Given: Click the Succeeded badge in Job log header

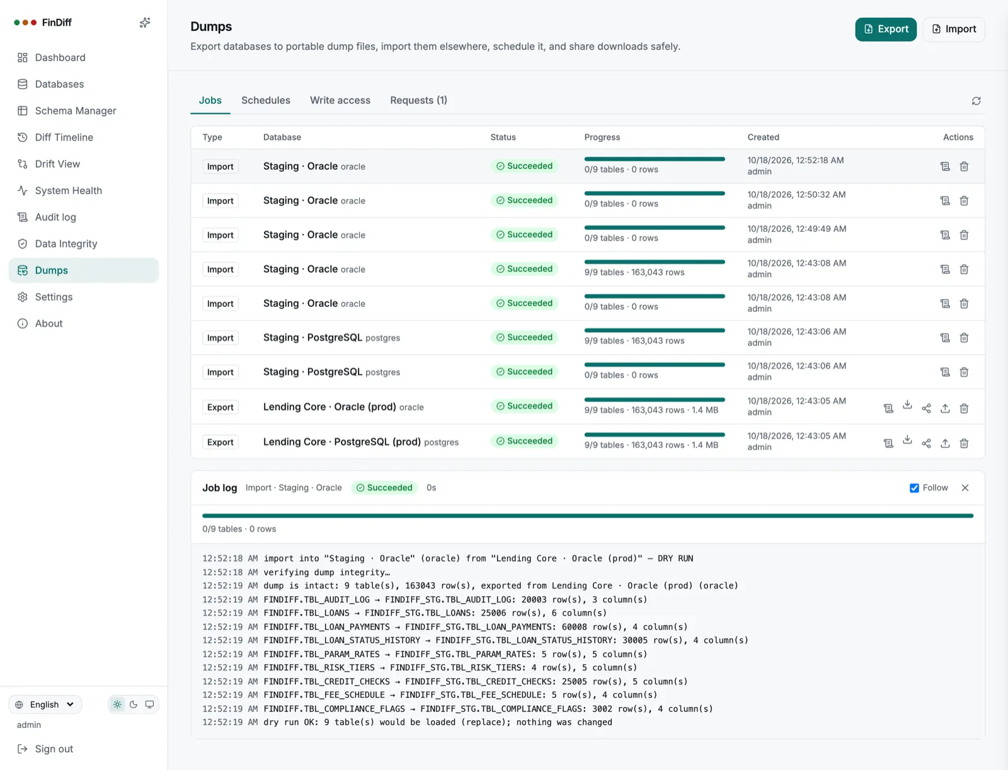Looking at the screenshot, I should (x=384, y=488).
